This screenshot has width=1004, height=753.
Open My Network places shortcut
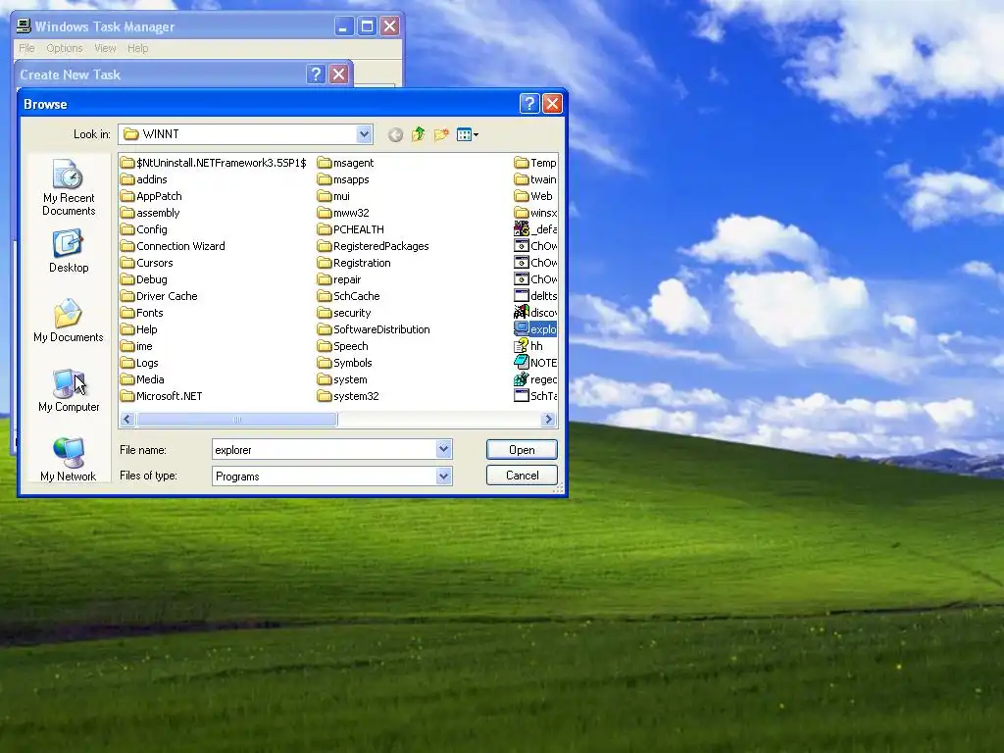click(69, 460)
